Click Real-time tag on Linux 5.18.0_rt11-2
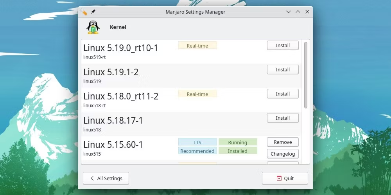Screen dimensions: 391x195 click(197, 94)
